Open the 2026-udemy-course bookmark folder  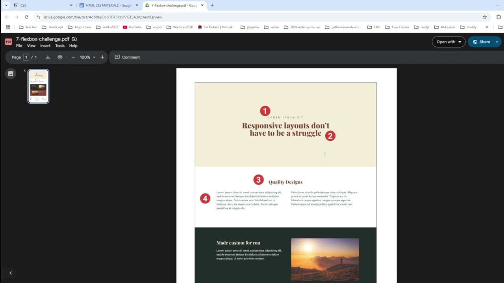click(302, 27)
